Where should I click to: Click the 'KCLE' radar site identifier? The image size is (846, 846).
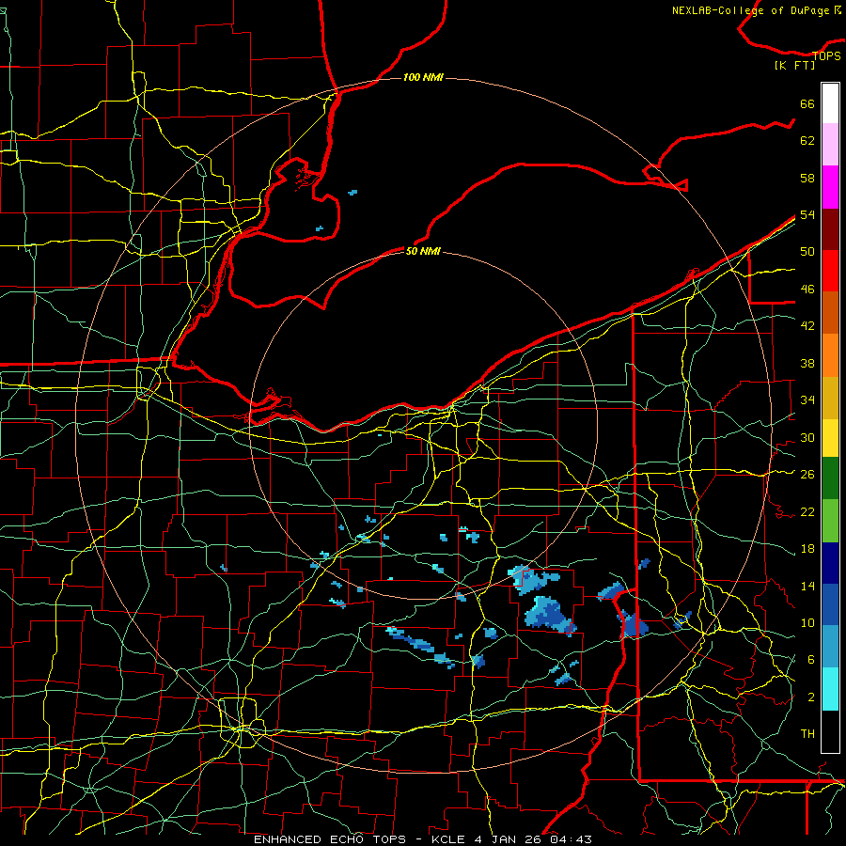[447, 839]
